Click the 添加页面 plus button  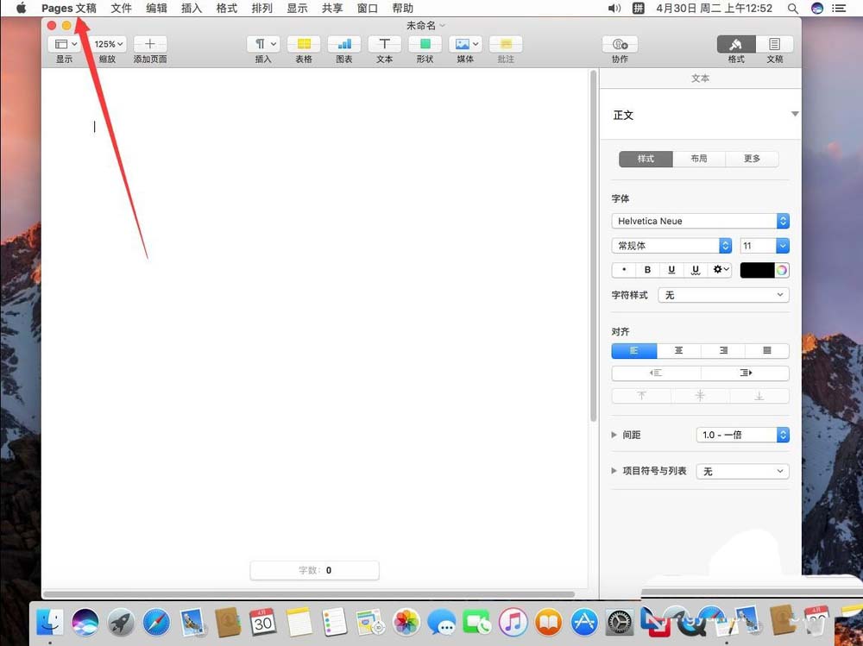click(x=149, y=44)
